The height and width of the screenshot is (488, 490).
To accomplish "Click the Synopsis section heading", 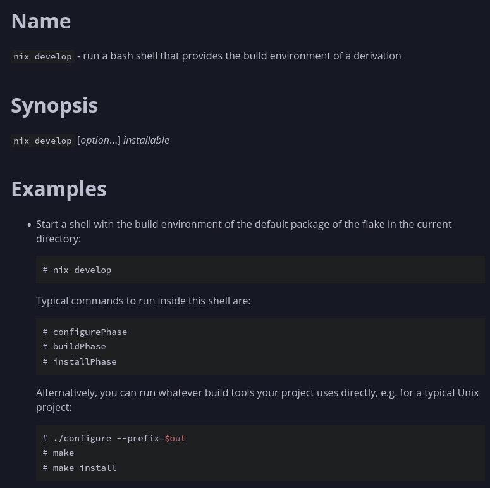I will [54, 106].
